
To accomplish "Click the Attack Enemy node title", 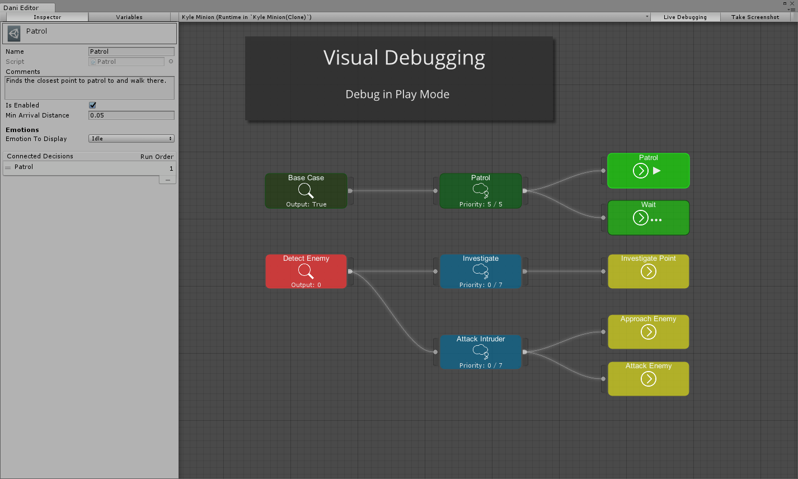I will pyautogui.click(x=649, y=365).
